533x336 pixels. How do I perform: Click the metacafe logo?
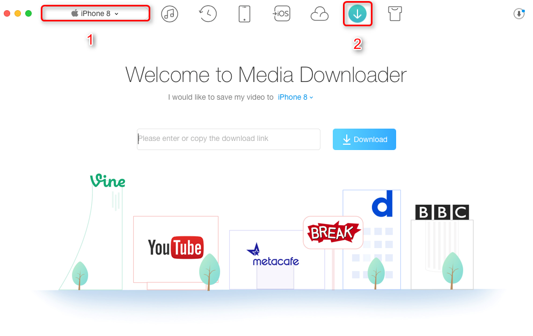[x=273, y=255]
